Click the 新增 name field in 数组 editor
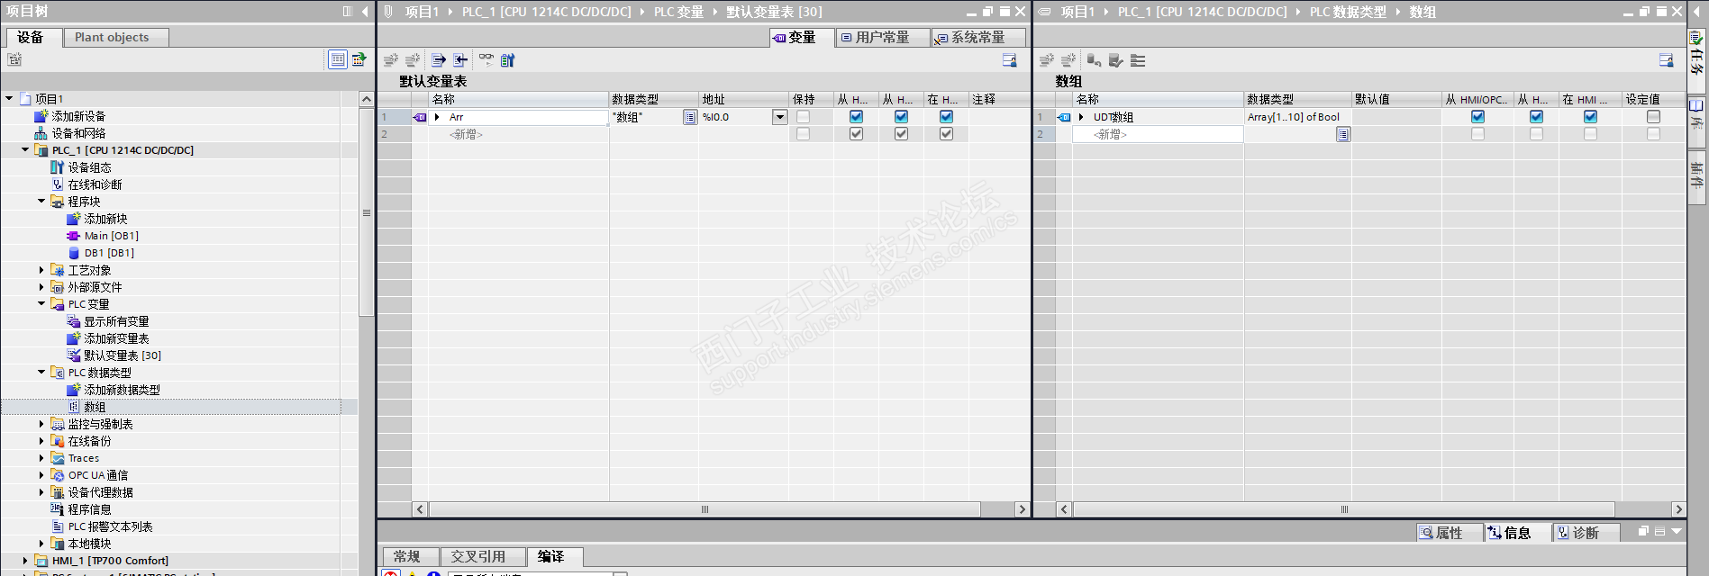The image size is (1709, 576). coord(1158,134)
